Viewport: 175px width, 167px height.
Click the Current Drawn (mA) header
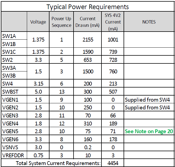[x=87, y=22]
